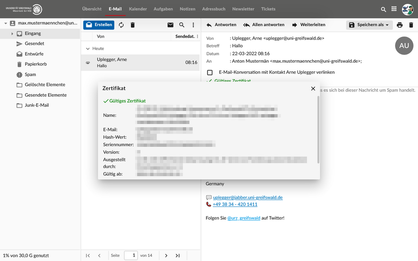Click the page number input field
Viewport: 418px width, 261px height.
[x=131, y=255]
